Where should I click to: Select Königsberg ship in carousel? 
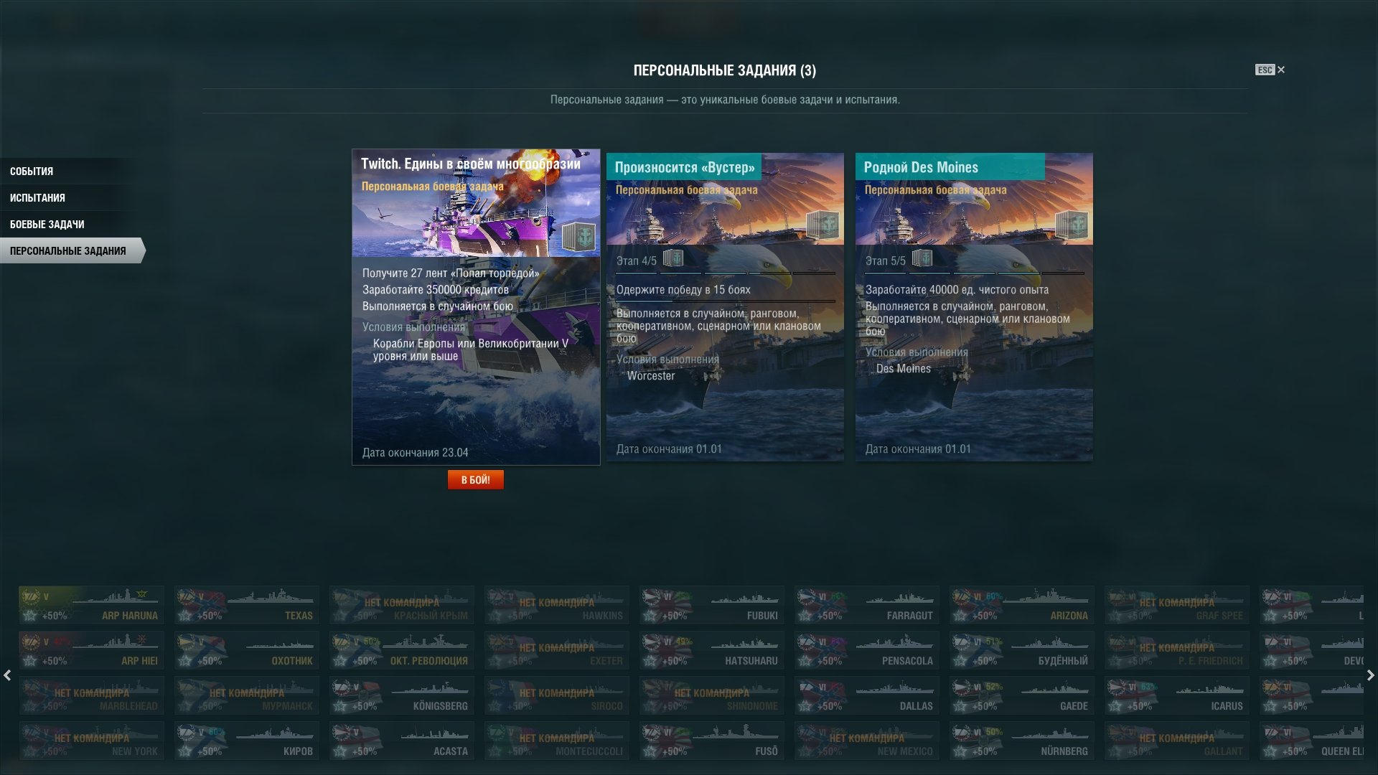[401, 695]
